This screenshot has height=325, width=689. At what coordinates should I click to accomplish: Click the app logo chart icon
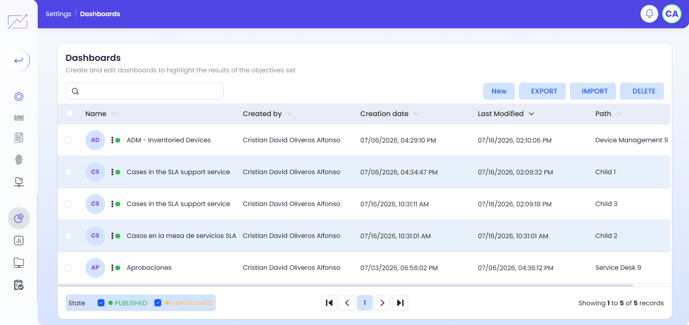tap(18, 21)
